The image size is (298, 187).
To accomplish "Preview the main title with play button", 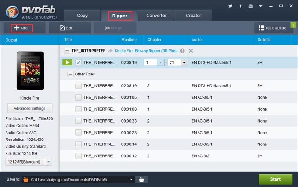I will pyautogui.click(x=67, y=62).
